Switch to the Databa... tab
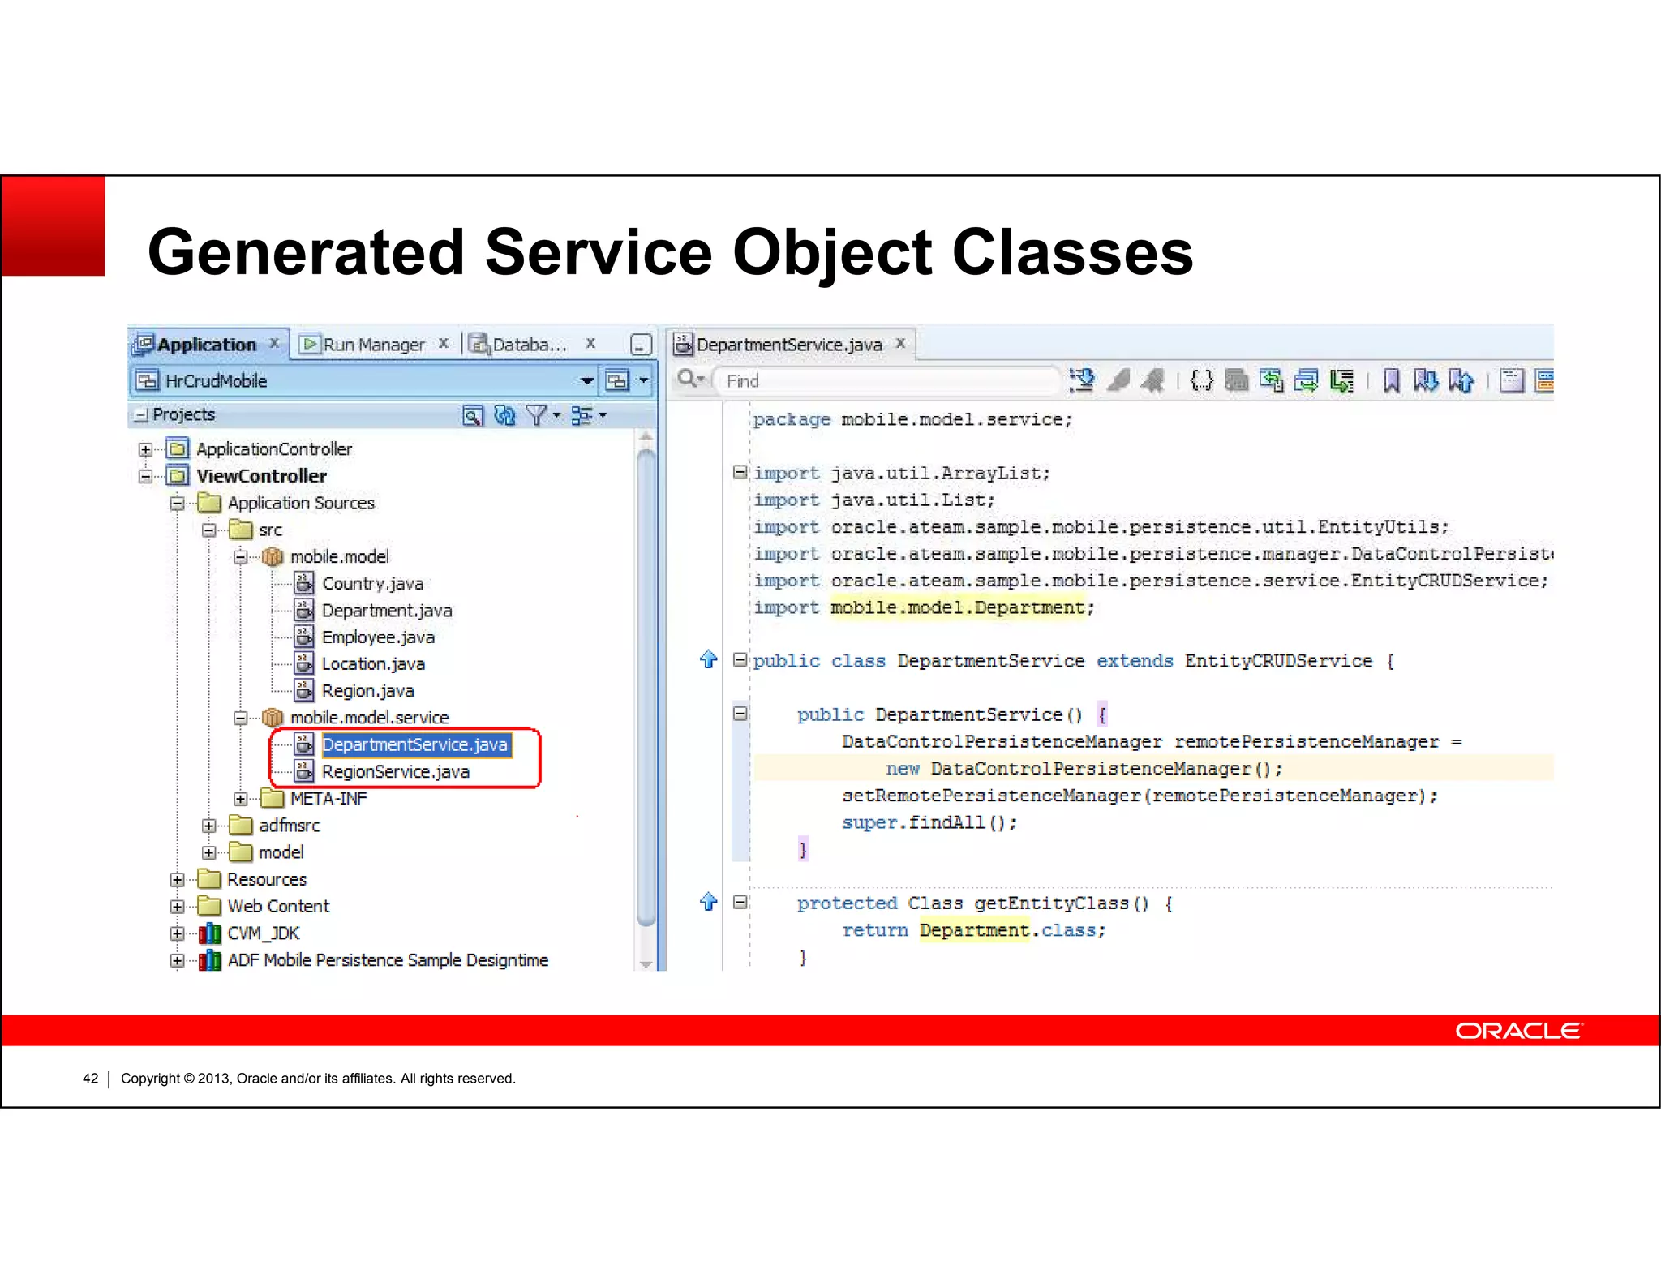 click(530, 345)
